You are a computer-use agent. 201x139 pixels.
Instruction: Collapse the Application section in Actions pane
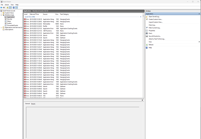pos(199,14)
